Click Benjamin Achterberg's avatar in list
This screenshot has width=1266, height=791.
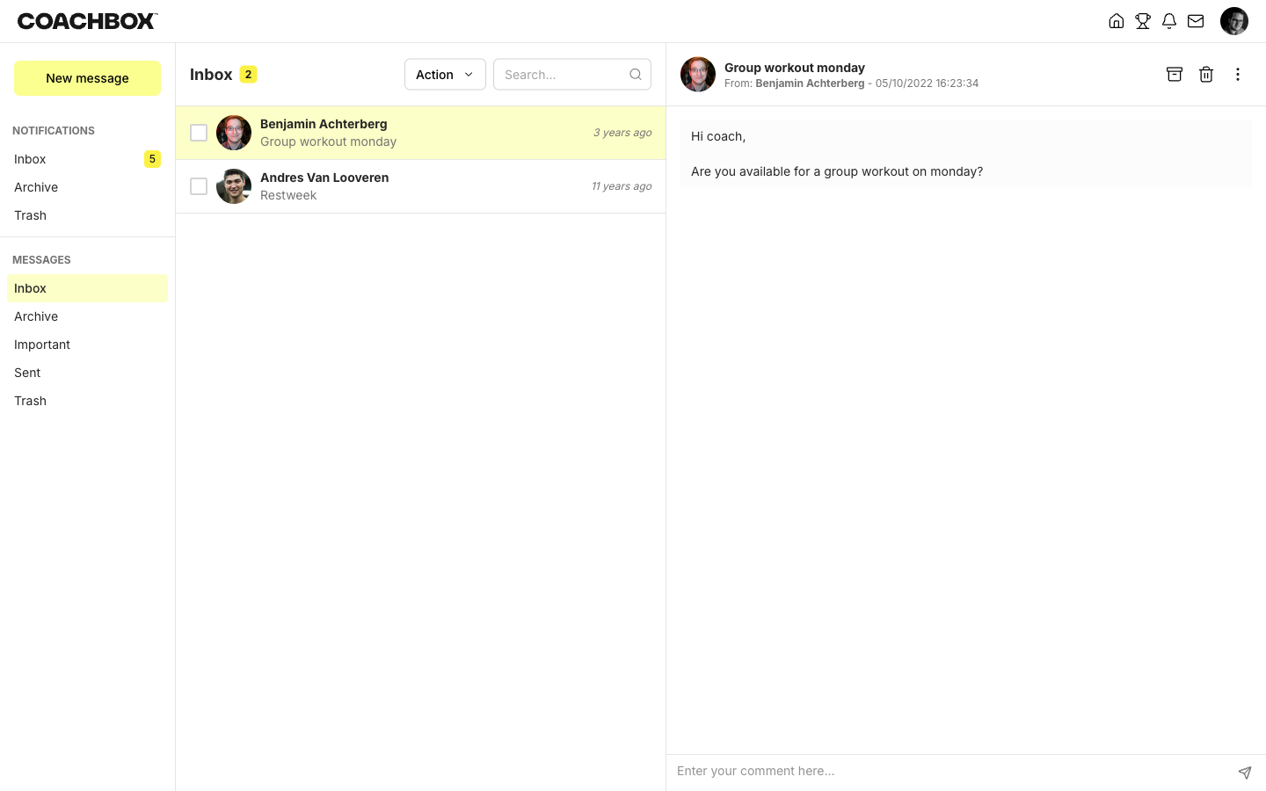pos(234,133)
